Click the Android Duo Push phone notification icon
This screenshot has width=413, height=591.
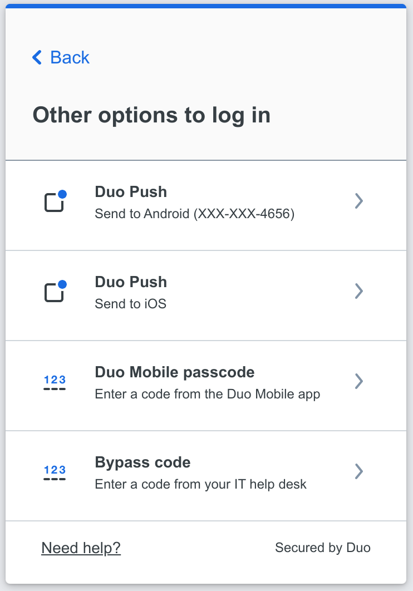click(x=56, y=201)
